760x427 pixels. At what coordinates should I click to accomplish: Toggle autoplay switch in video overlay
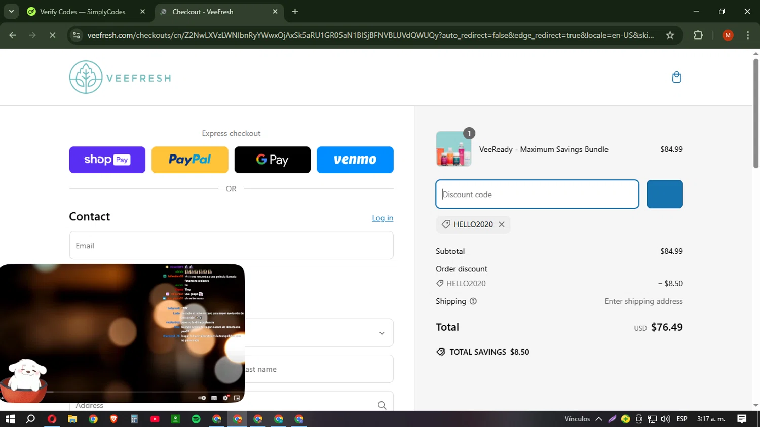[202, 398]
